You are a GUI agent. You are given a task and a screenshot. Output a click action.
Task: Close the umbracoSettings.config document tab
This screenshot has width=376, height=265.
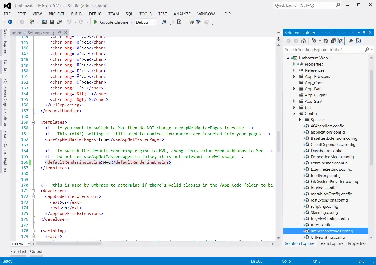(66, 33)
